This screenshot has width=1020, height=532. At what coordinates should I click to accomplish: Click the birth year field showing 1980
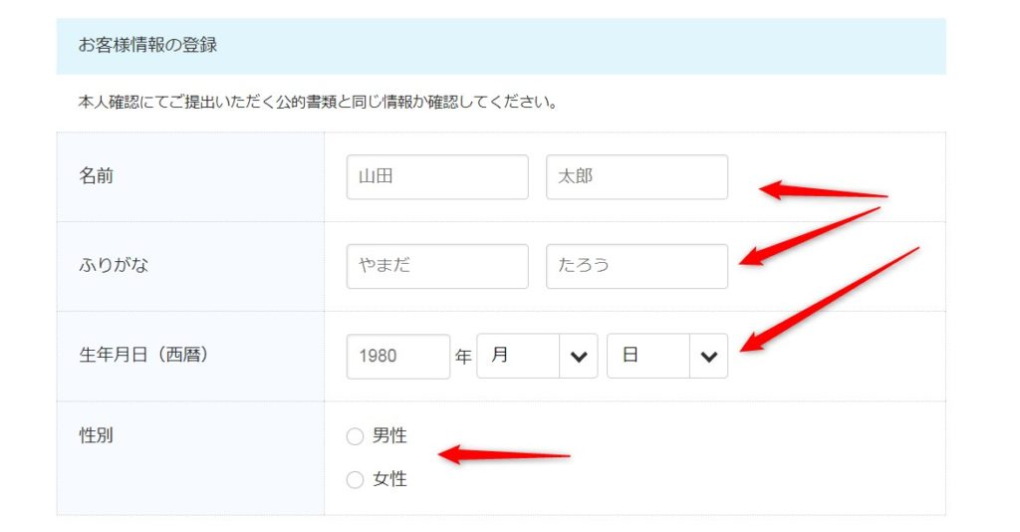397,356
